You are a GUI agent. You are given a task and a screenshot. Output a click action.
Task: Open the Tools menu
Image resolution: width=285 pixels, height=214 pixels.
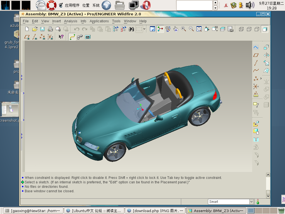tap(116, 21)
